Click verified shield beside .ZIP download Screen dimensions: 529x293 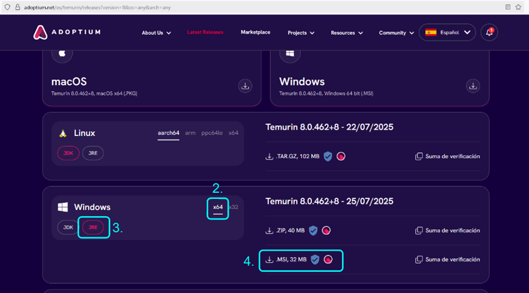[313, 231]
